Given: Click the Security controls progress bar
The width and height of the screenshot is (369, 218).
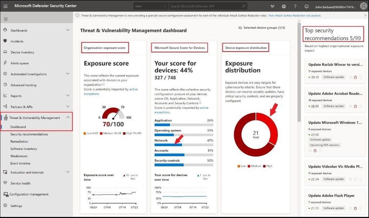Looking at the screenshot, I should (x=184, y=165).
